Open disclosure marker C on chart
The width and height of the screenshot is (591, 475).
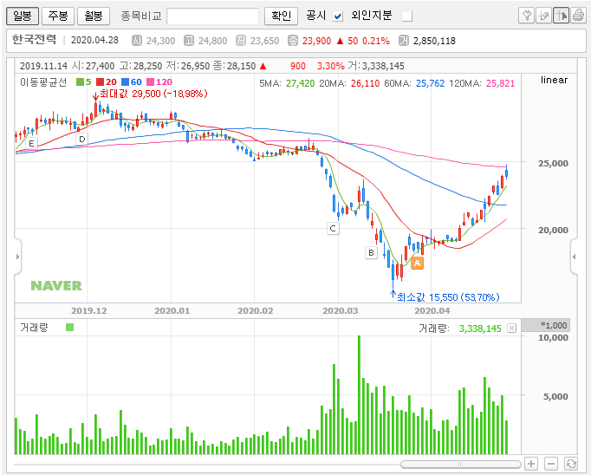(333, 229)
